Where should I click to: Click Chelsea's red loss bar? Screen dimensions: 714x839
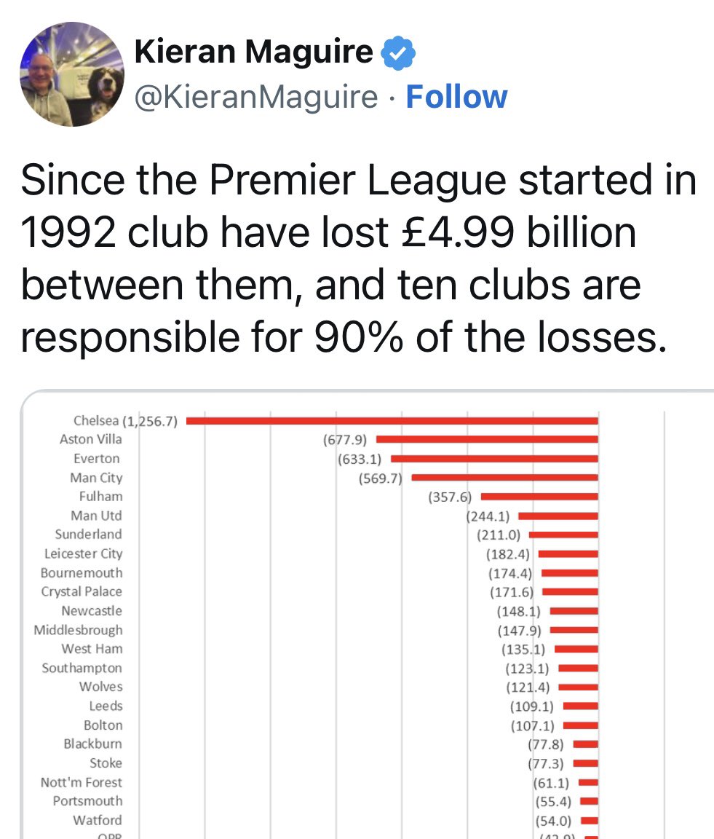(x=392, y=421)
